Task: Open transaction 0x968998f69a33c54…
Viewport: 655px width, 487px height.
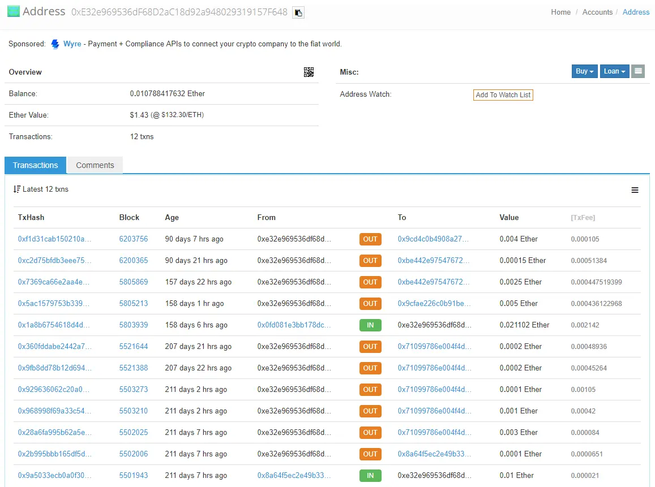Action: pyautogui.click(x=54, y=411)
